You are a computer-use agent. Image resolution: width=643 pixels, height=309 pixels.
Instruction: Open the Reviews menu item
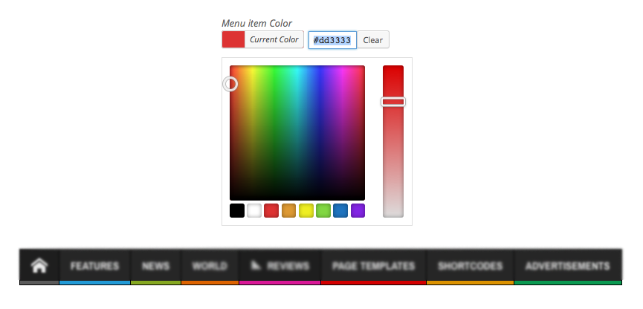(280, 265)
